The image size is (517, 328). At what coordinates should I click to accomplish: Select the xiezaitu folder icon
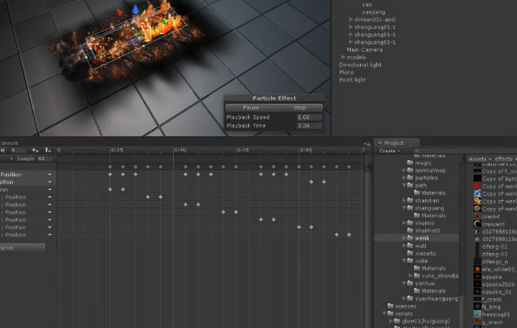point(411,253)
